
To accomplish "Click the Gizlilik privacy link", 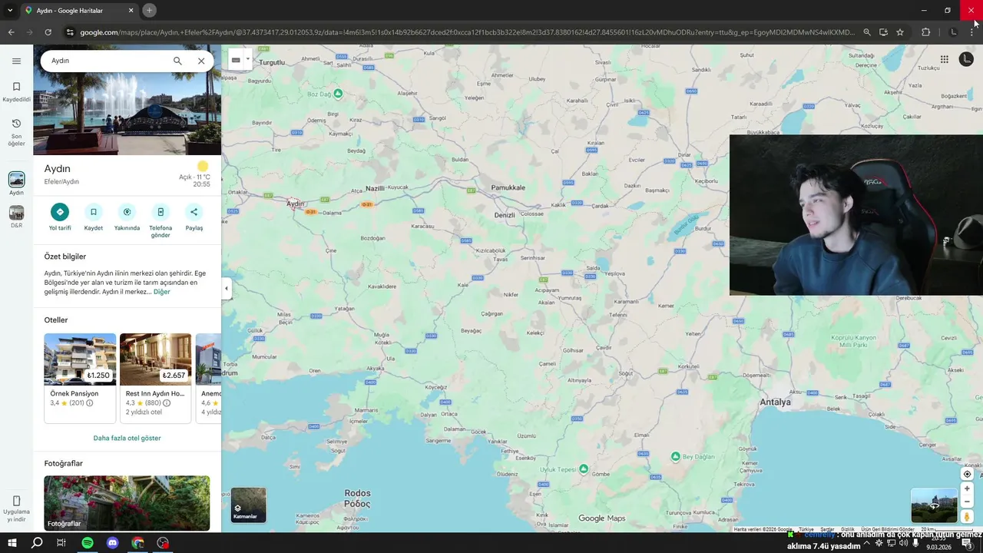I will pyautogui.click(x=848, y=529).
